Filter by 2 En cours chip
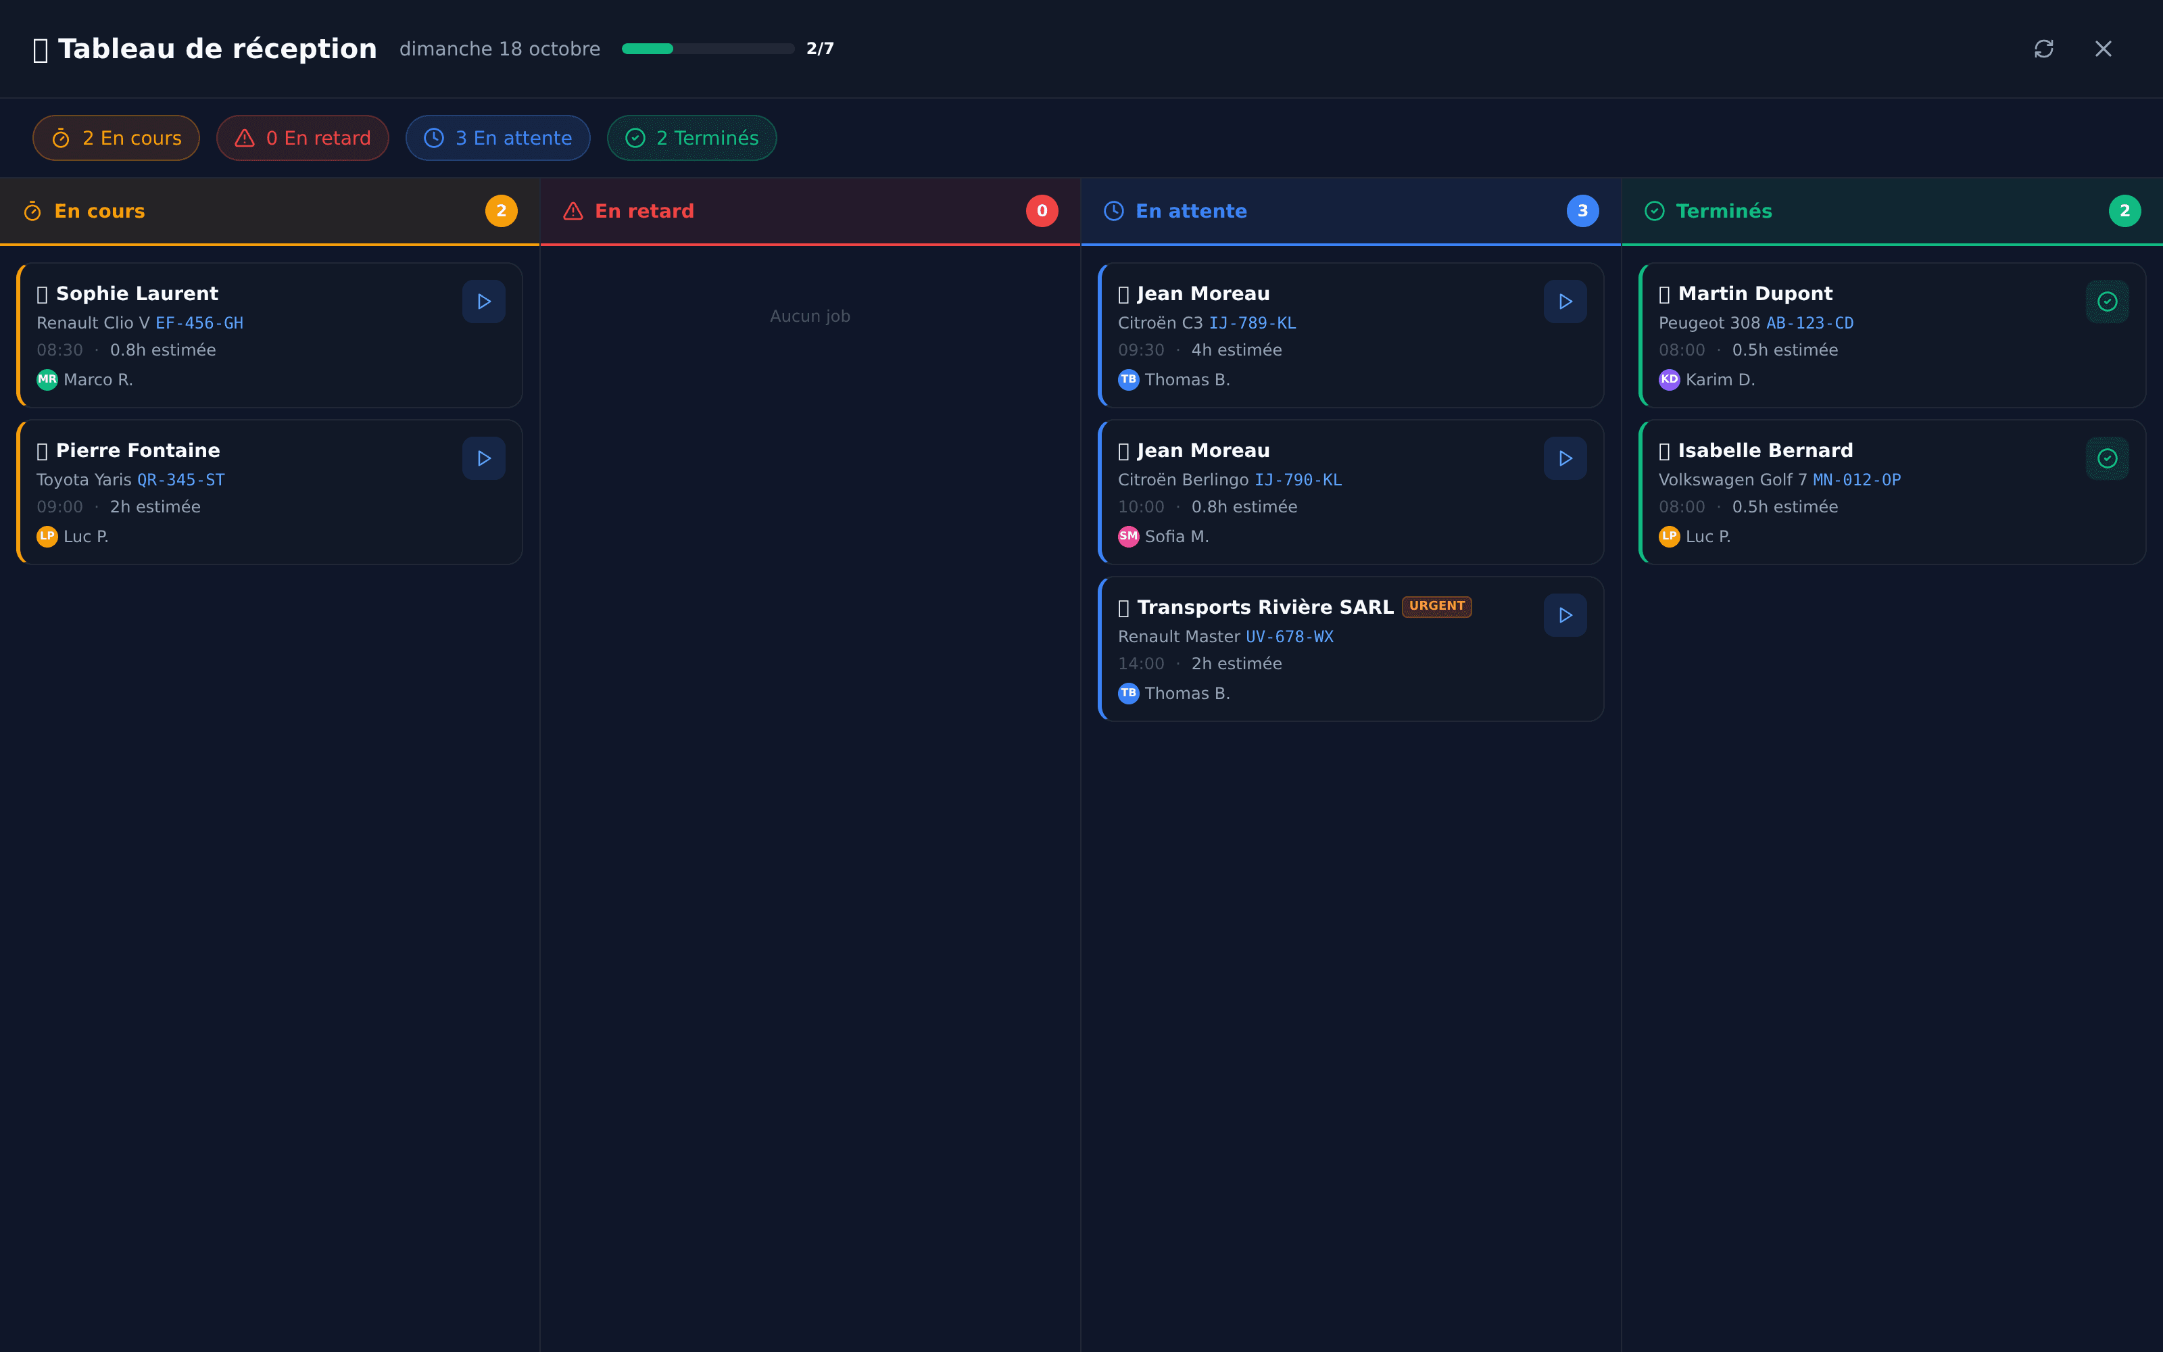The image size is (2163, 1352). (x=116, y=138)
